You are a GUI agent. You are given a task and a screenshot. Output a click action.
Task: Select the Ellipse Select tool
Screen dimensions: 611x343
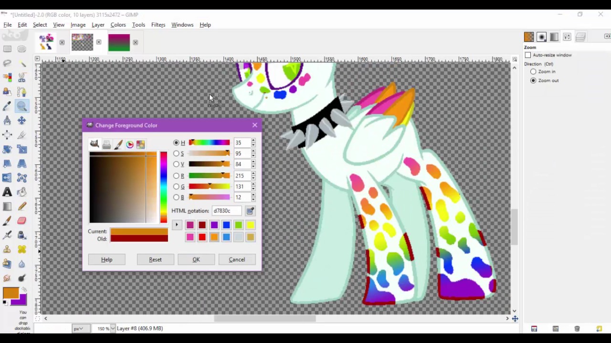[21, 49]
